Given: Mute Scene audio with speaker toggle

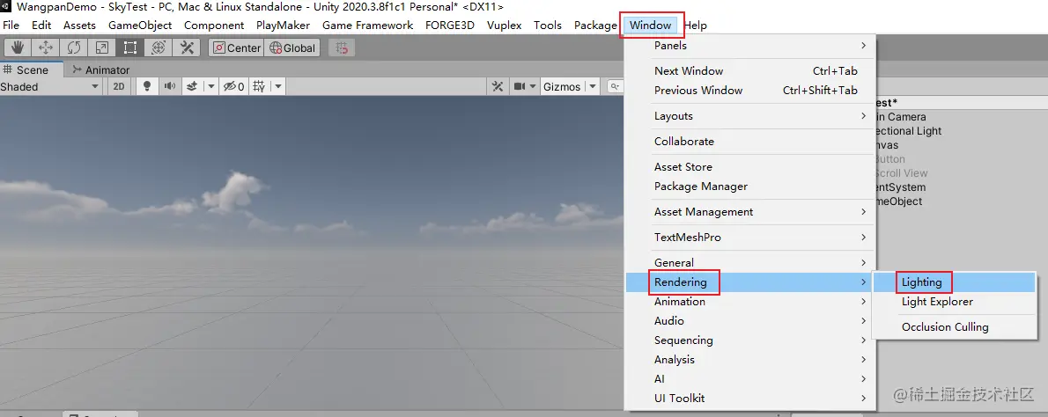Looking at the screenshot, I should coord(169,87).
